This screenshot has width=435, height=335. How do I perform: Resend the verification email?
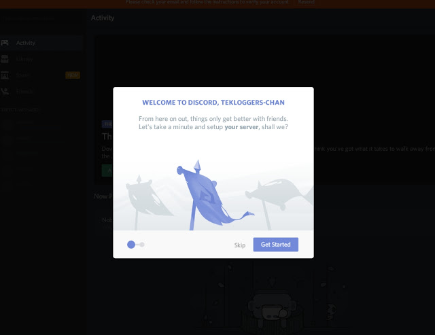(x=307, y=2)
